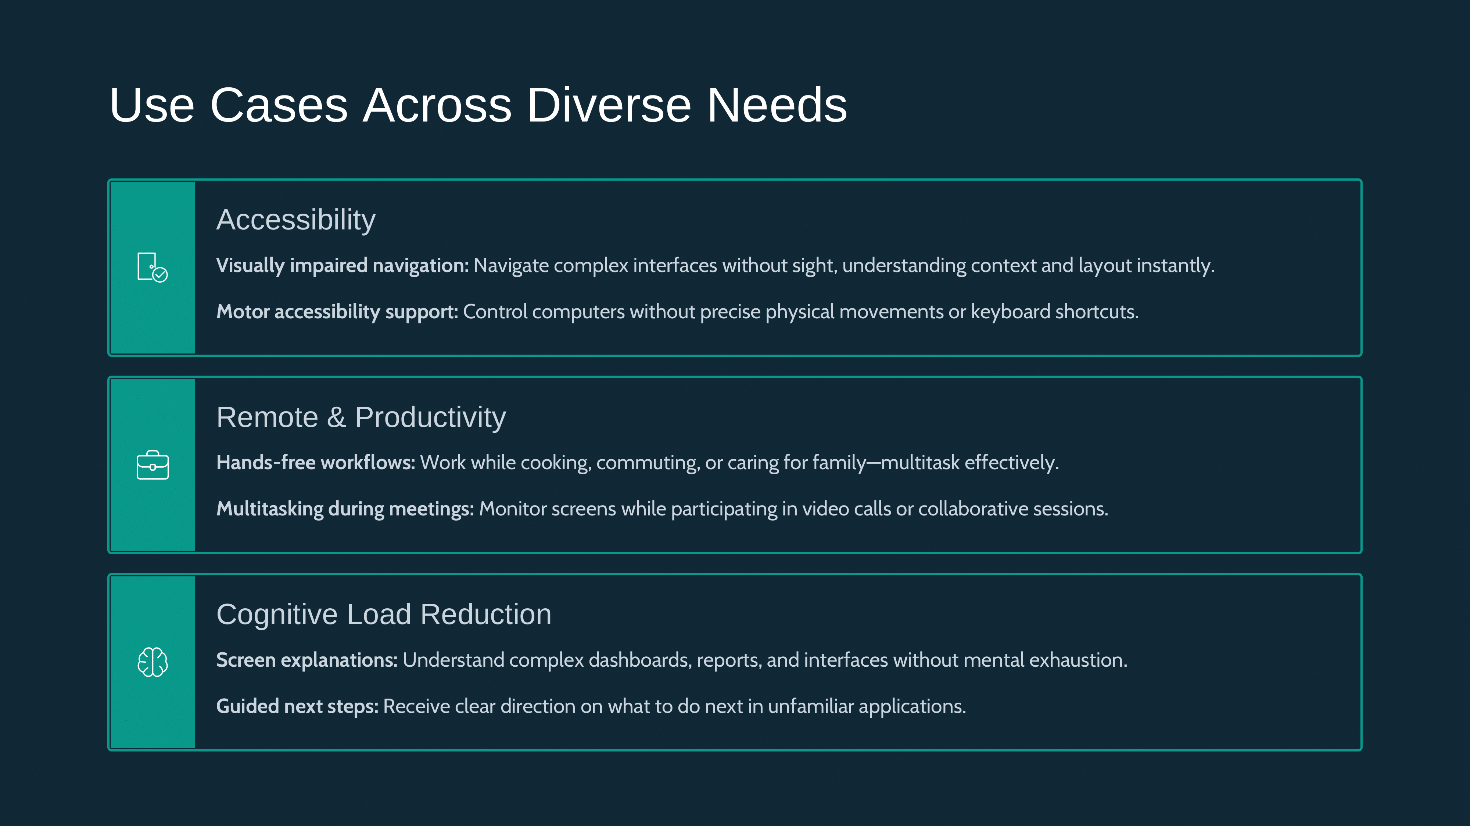Click the briefcase Remote & Productivity icon
The height and width of the screenshot is (826, 1470).
coord(153,465)
